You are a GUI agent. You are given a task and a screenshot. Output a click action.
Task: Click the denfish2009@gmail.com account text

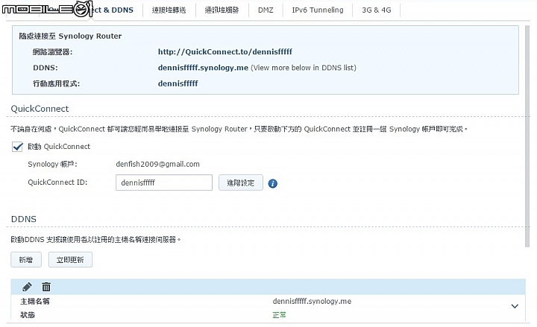pos(157,164)
